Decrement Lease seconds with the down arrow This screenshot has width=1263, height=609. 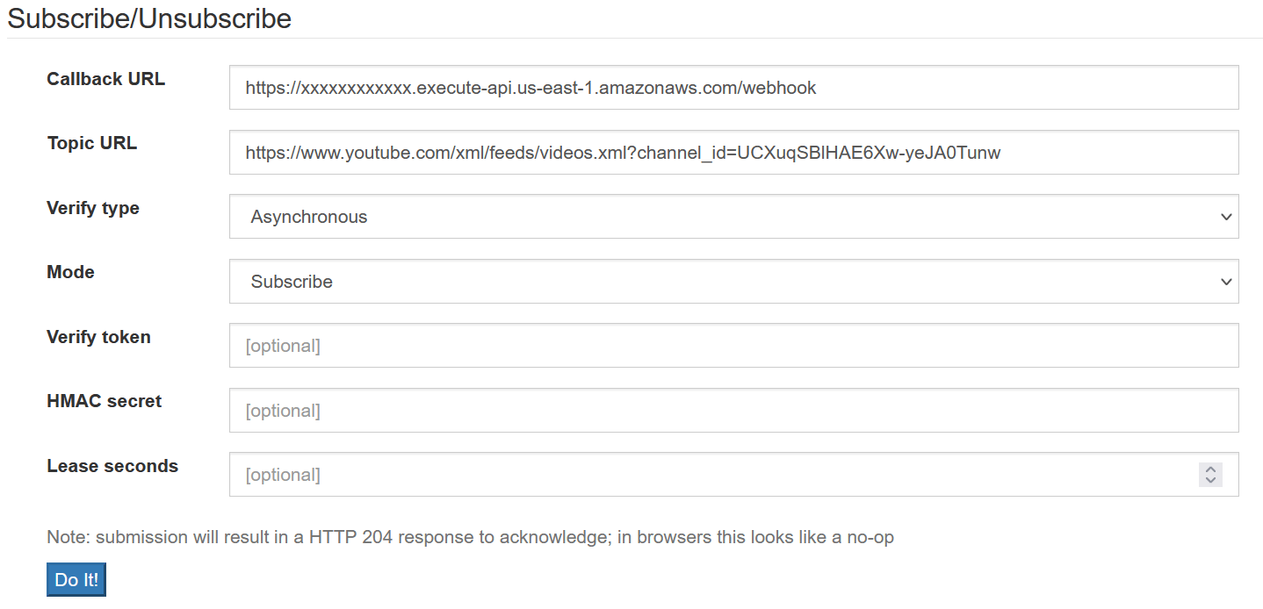pos(1210,479)
